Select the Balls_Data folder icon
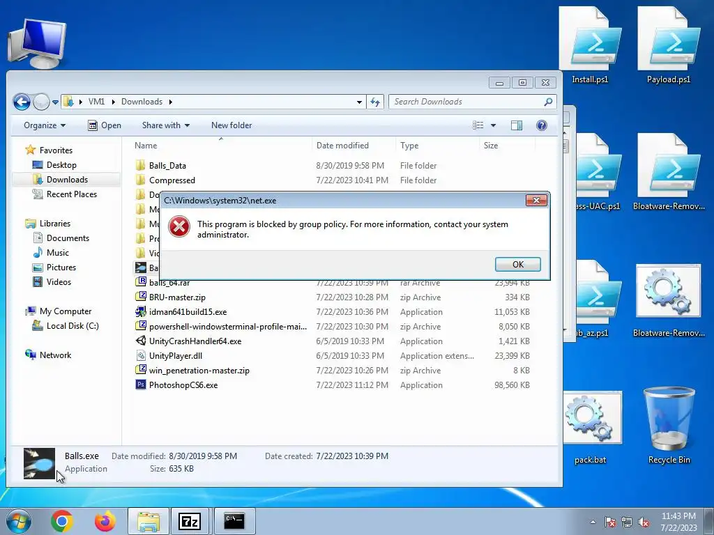714x535 pixels. tap(141, 165)
